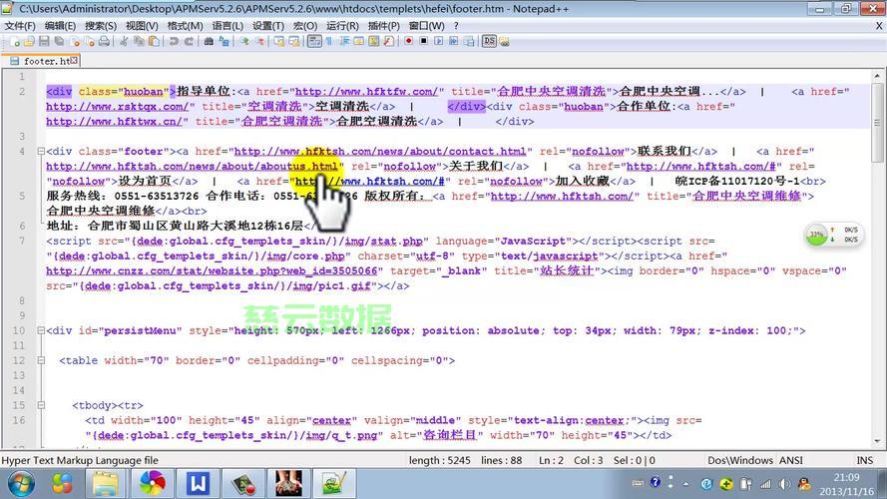Select the footer.htm document tab
Screen dimensions: 887x499
[x=40, y=61]
